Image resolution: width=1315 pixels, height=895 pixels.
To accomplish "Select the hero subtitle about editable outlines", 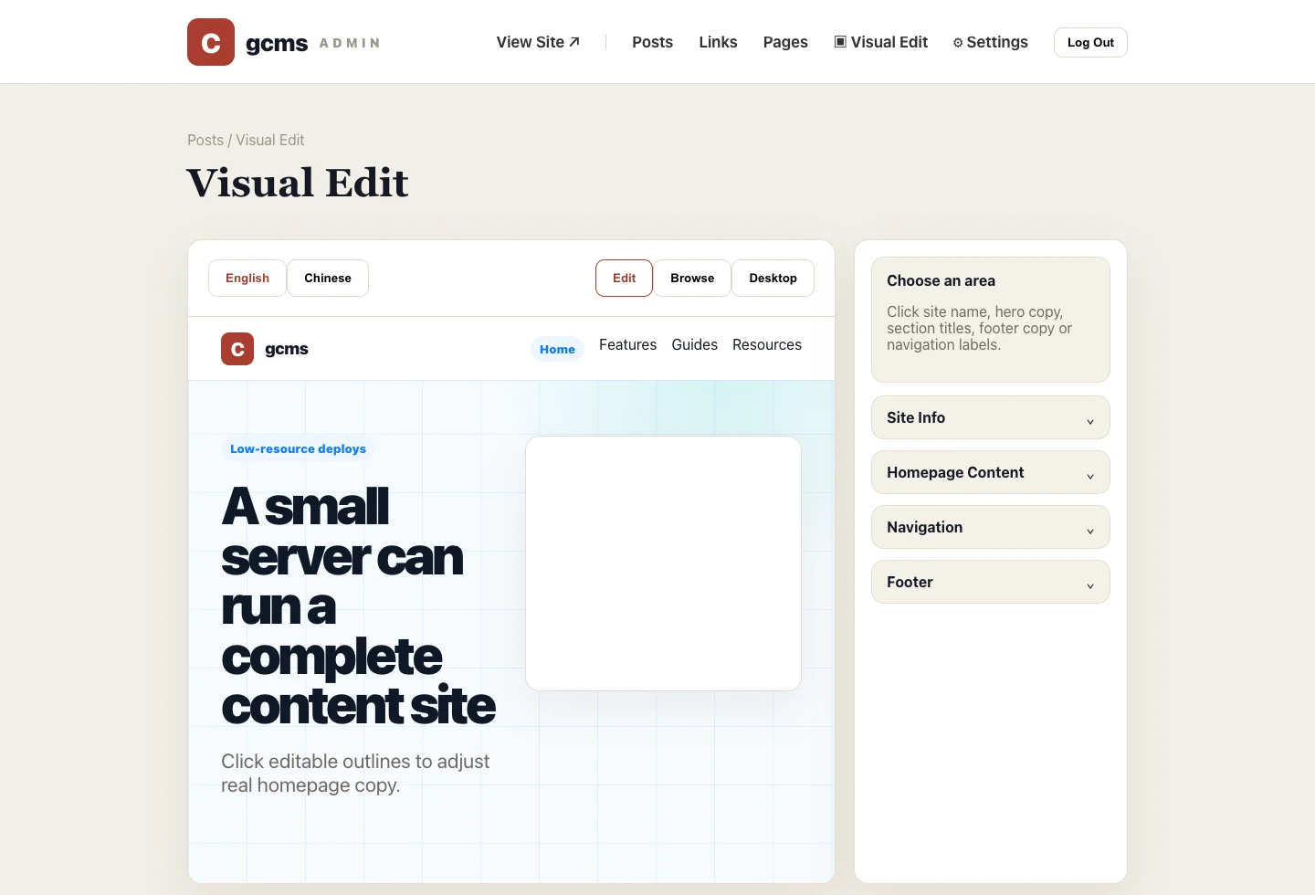I will tap(355, 773).
